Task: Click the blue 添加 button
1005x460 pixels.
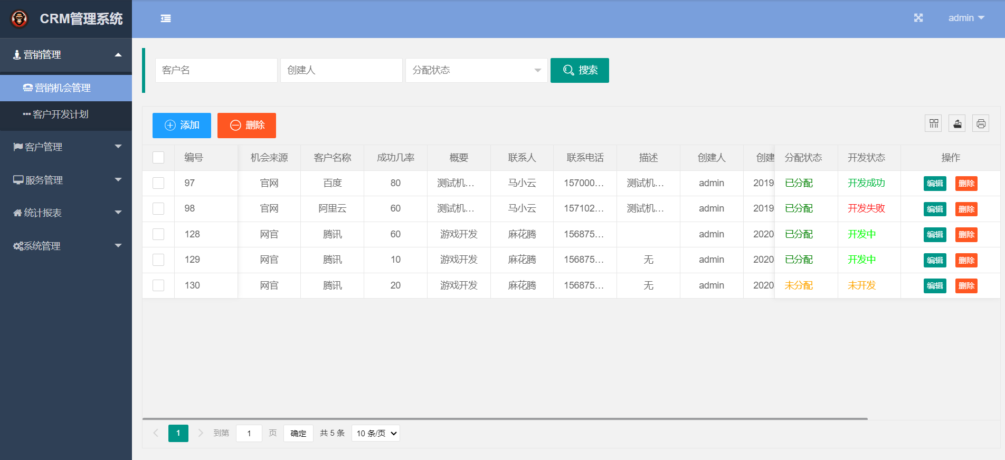Action: 182,126
